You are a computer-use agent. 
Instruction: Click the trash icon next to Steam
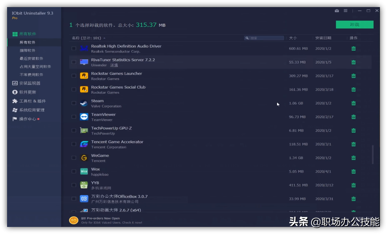click(x=353, y=103)
